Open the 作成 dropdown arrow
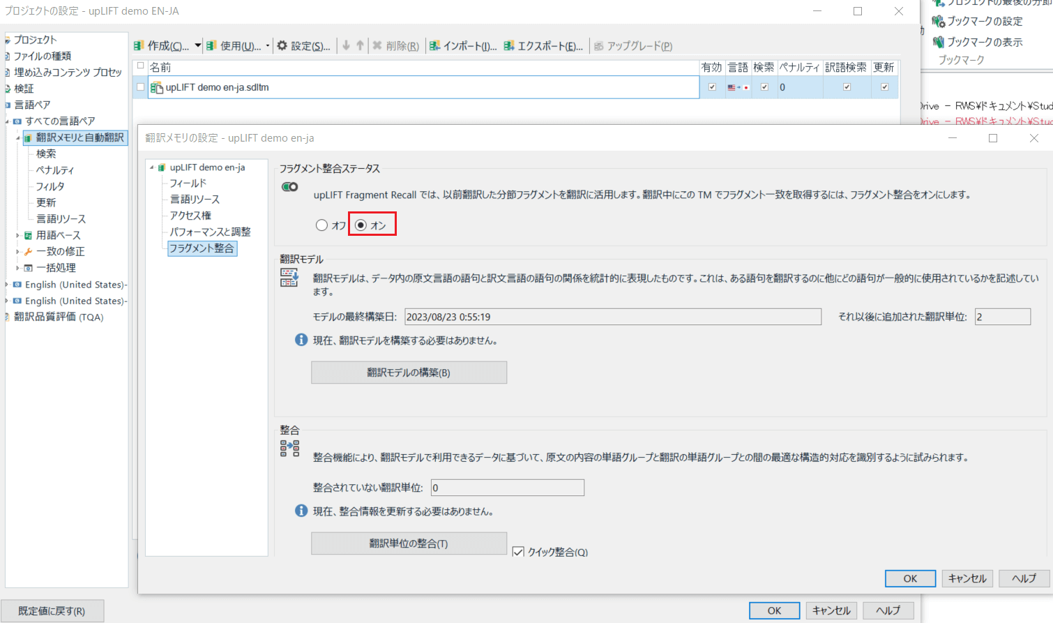Image resolution: width=1053 pixels, height=623 pixels. pos(198,46)
